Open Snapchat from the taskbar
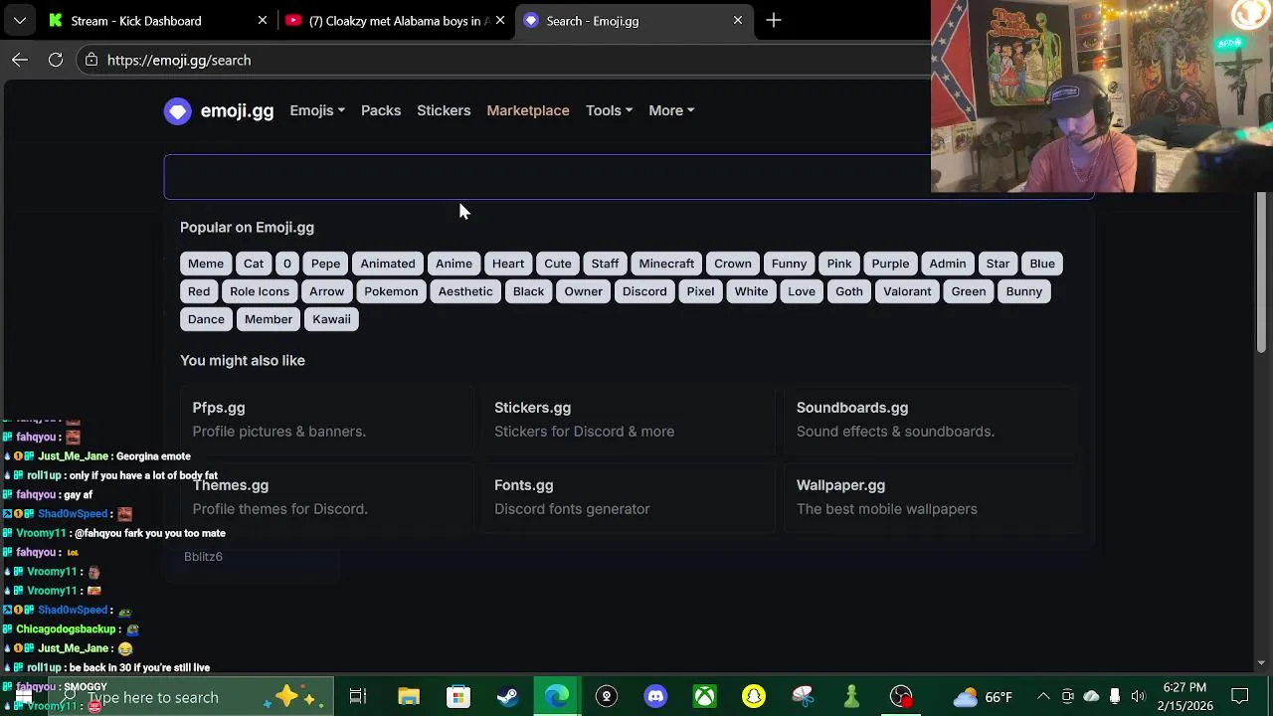 point(754,696)
